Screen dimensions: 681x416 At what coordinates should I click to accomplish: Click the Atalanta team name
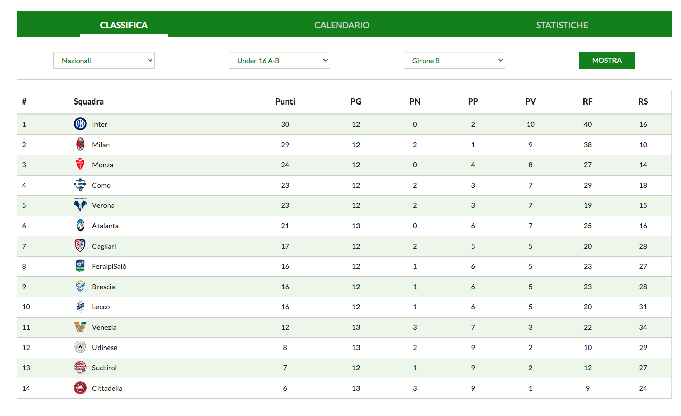pos(105,226)
